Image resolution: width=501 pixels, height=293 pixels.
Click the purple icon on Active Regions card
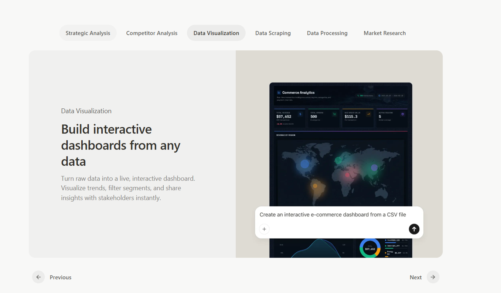[403, 114]
